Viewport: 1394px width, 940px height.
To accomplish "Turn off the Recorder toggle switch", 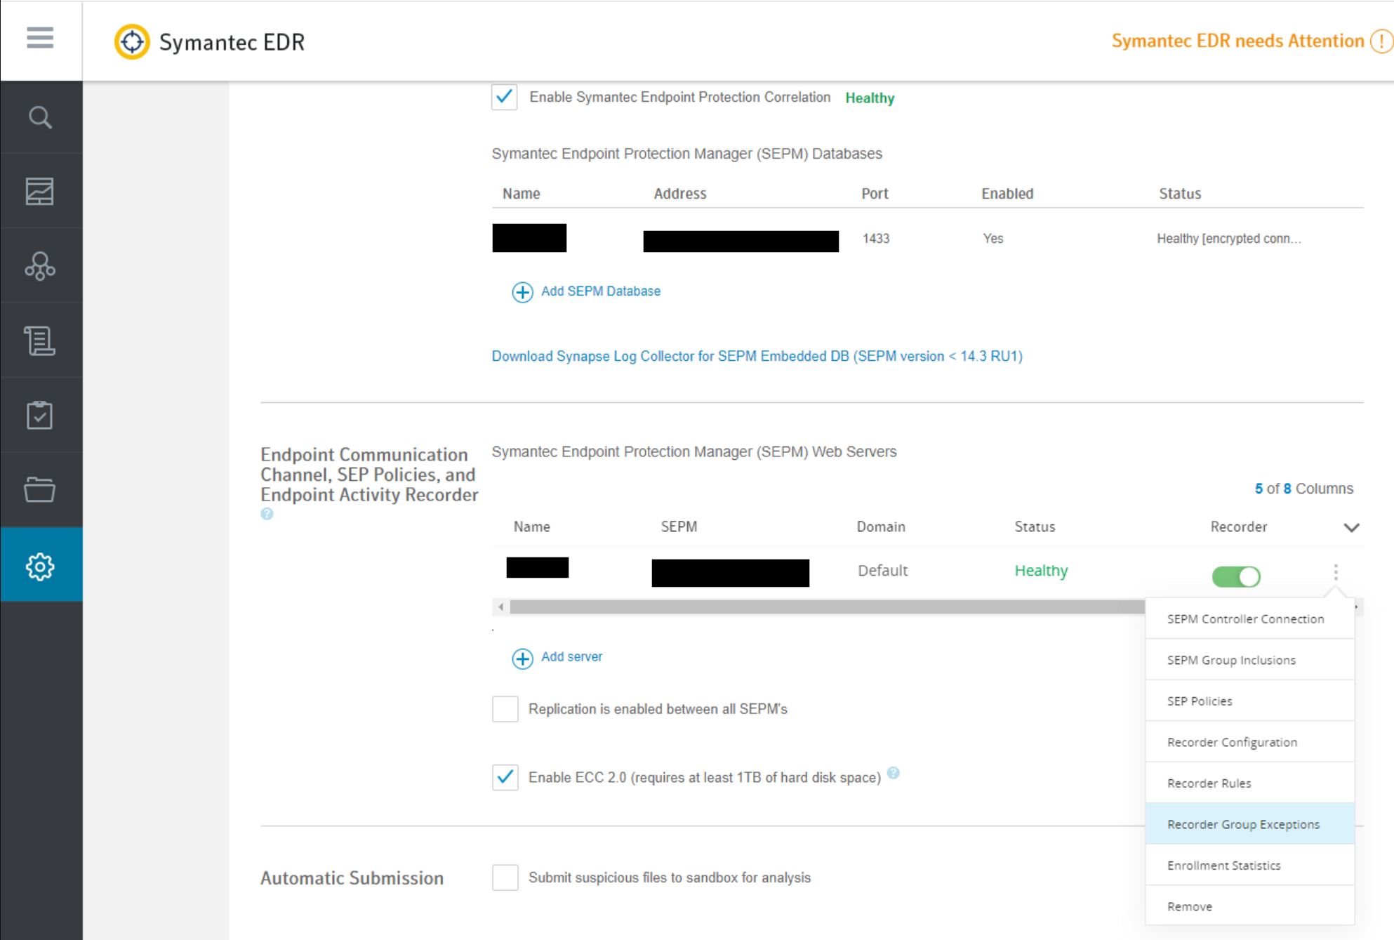I will tap(1236, 577).
